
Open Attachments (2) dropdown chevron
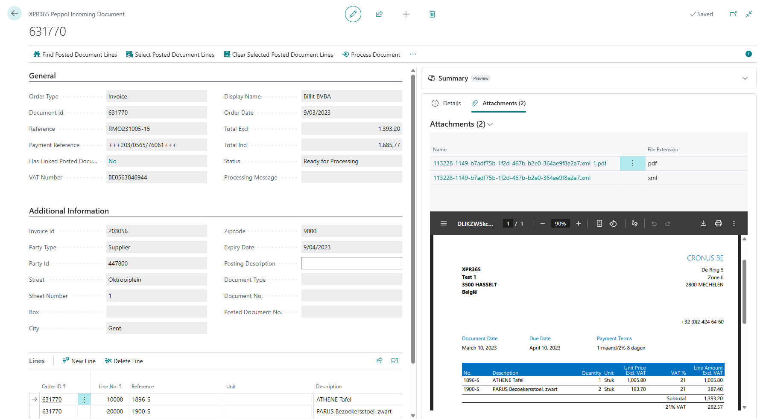tap(490, 124)
